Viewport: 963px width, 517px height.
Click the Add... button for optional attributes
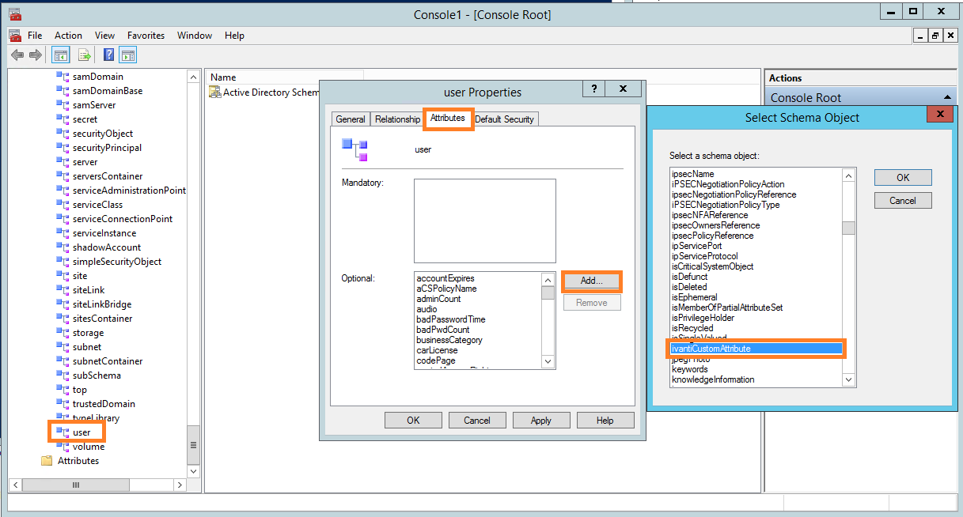click(591, 281)
